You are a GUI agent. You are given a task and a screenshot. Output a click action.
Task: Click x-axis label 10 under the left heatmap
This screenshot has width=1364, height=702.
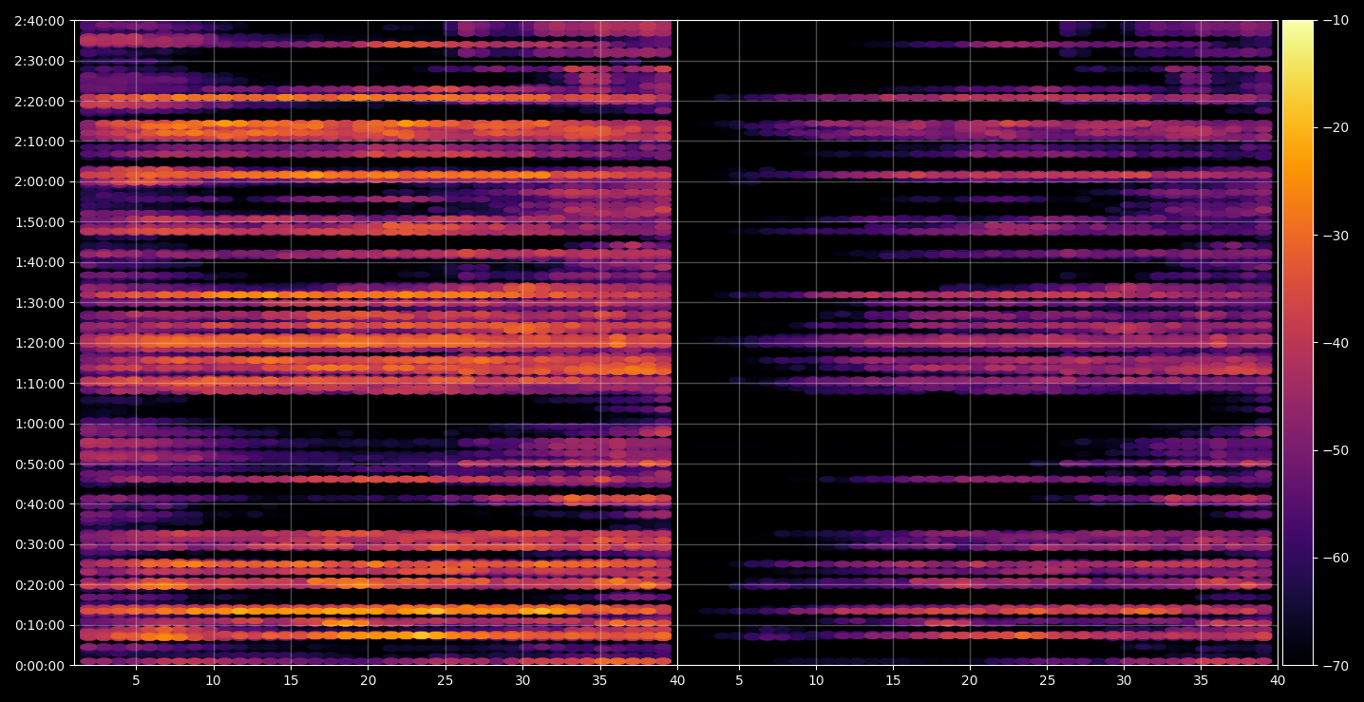213,680
